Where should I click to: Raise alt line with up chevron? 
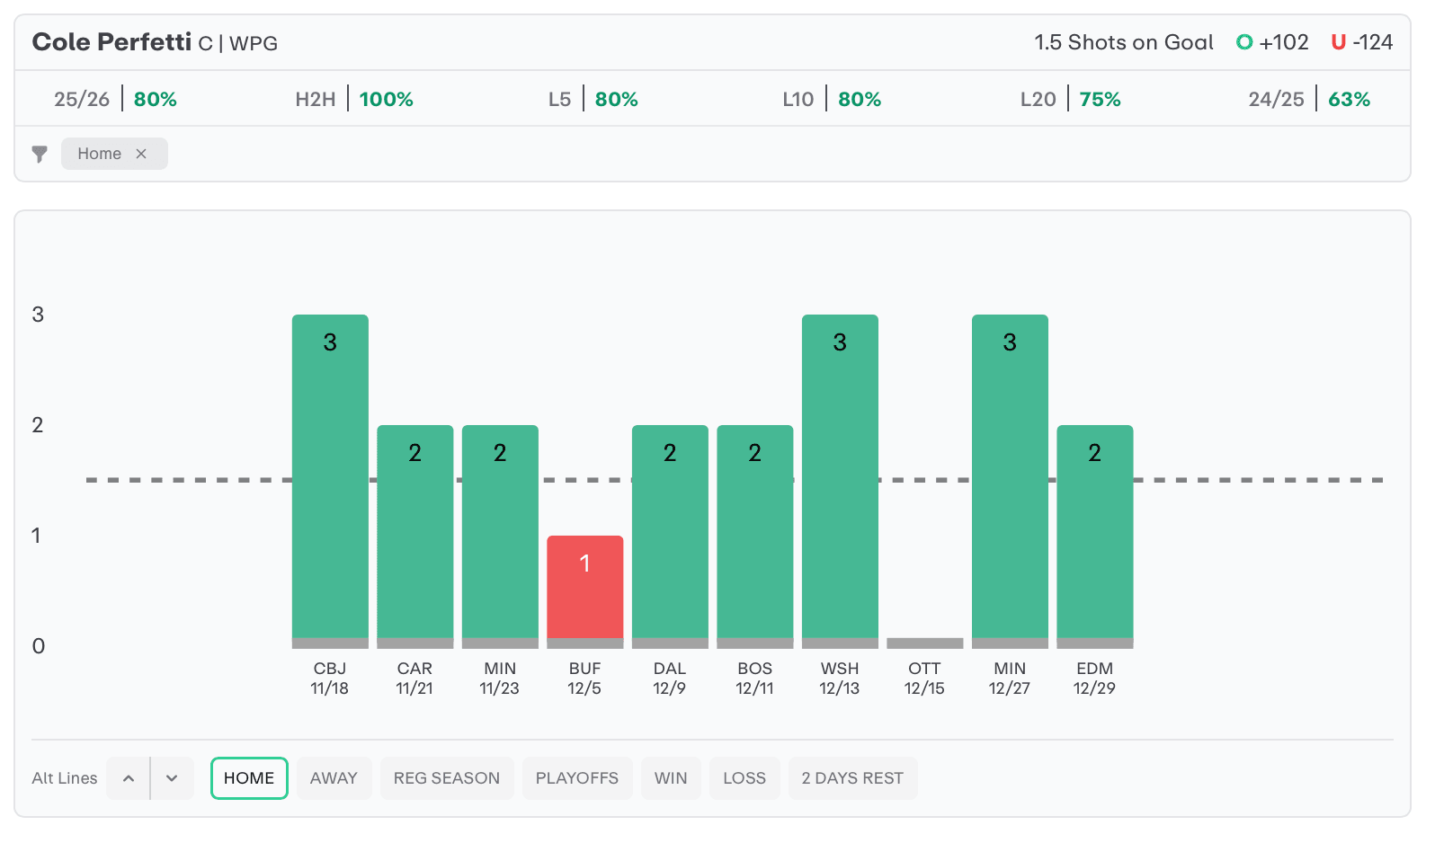click(129, 778)
